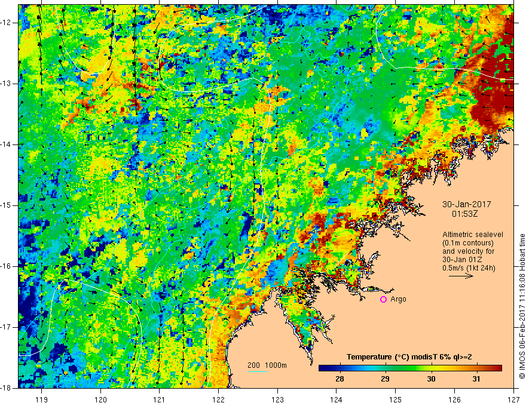Click the velocity scale reference arrow
The width and height of the screenshot is (526, 406).
pyautogui.click(x=461, y=276)
